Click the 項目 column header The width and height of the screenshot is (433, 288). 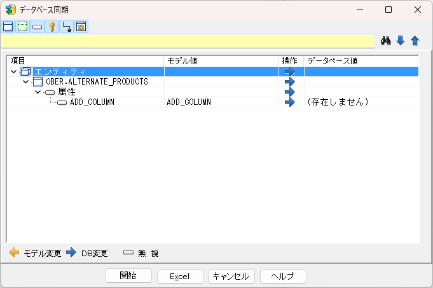pyautogui.click(x=85, y=61)
